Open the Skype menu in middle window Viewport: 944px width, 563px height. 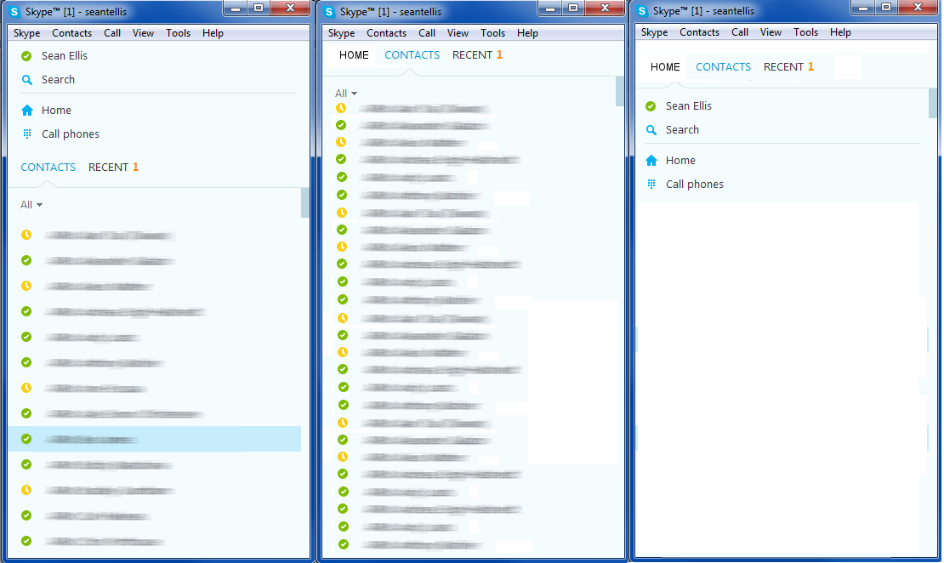tap(341, 33)
